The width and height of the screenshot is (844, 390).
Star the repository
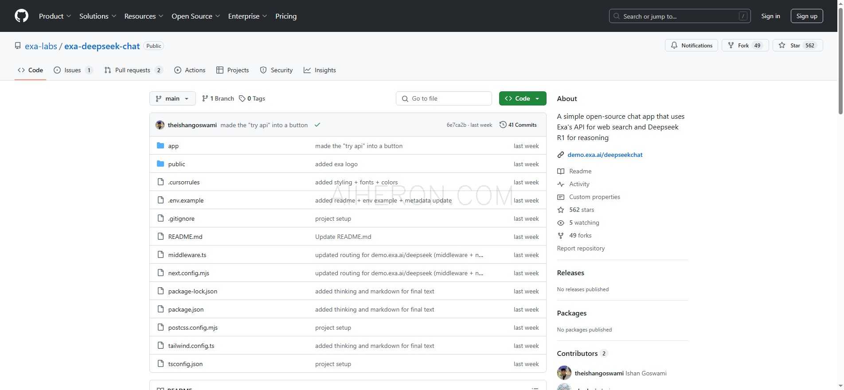tap(797, 46)
